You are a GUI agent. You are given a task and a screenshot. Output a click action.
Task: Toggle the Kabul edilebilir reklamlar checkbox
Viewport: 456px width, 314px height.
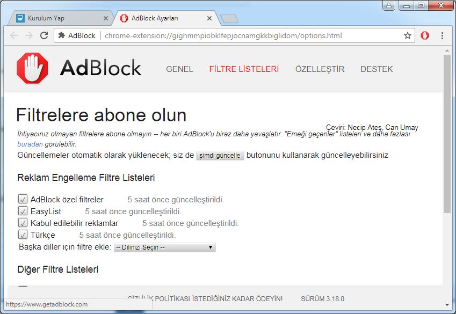pos(23,223)
